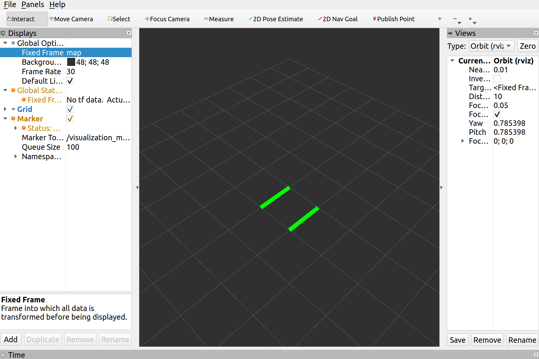This screenshot has height=359, width=539.
Task: Toggle the Grid display checkbox
Action: pyautogui.click(x=70, y=109)
